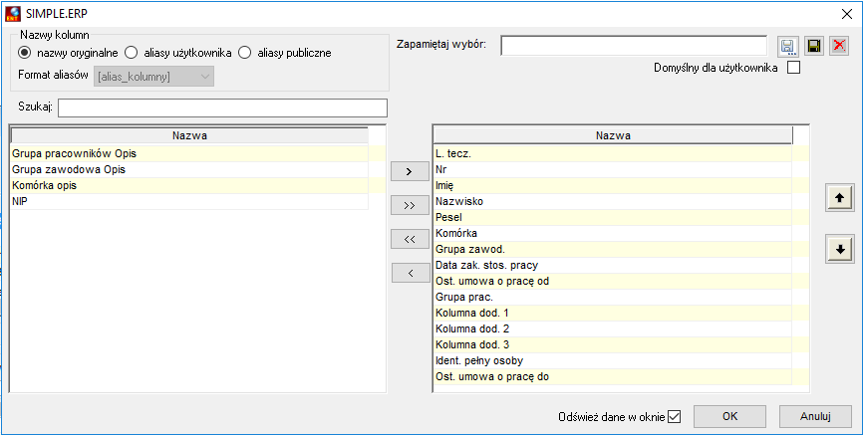This screenshot has width=863, height=435.
Task: Select the Grupa prac. row
Action: (613, 298)
